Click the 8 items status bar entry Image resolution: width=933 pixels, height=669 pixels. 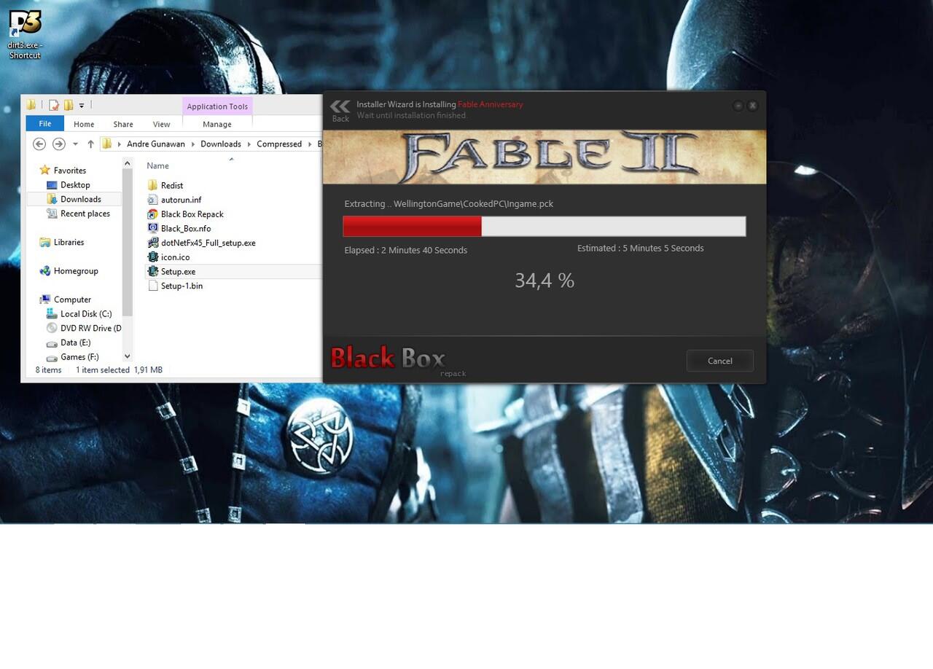tap(49, 370)
